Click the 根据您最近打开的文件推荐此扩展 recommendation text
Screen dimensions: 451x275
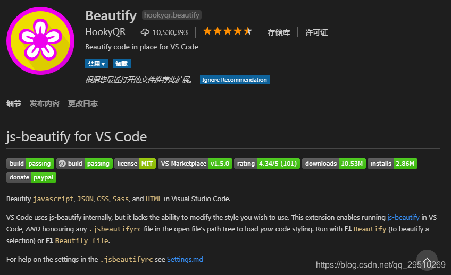coord(139,80)
